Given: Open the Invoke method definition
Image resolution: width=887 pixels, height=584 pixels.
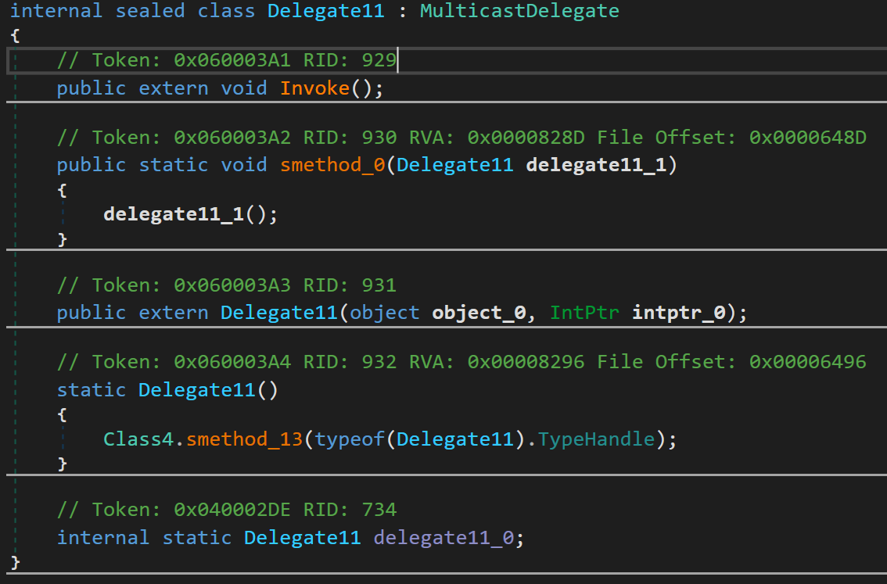Looking at the screenshot, I should [314, 88].
